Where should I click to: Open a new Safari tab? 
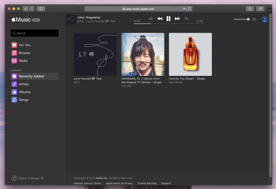269,10
